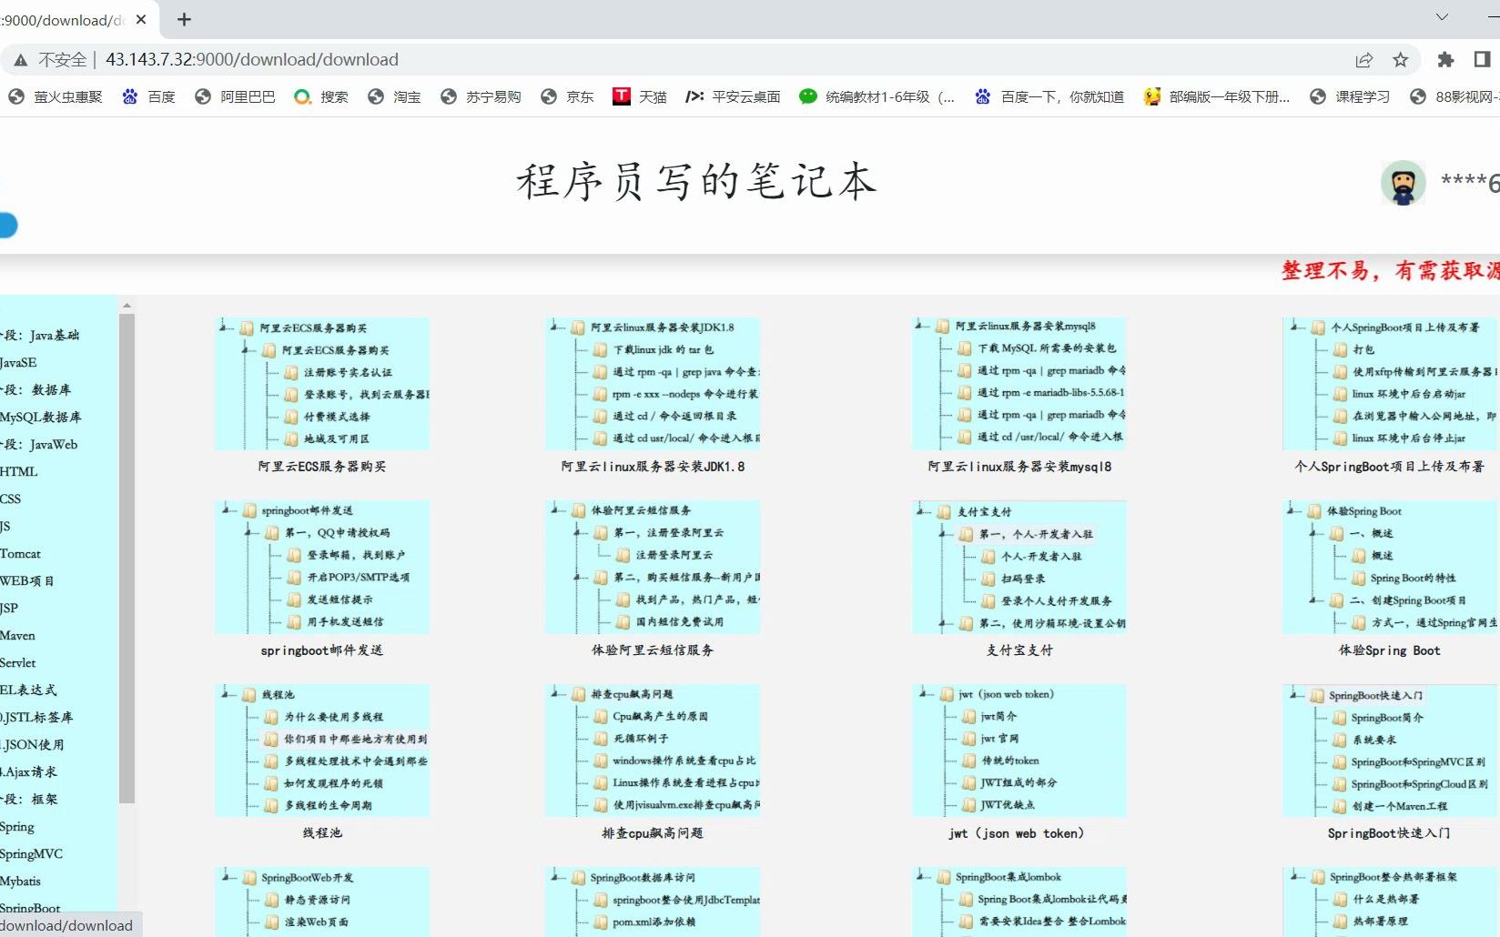Open the 搜索 bookmark
The width and height of the screenshot is (1500, 937).
tap(321, 96)
